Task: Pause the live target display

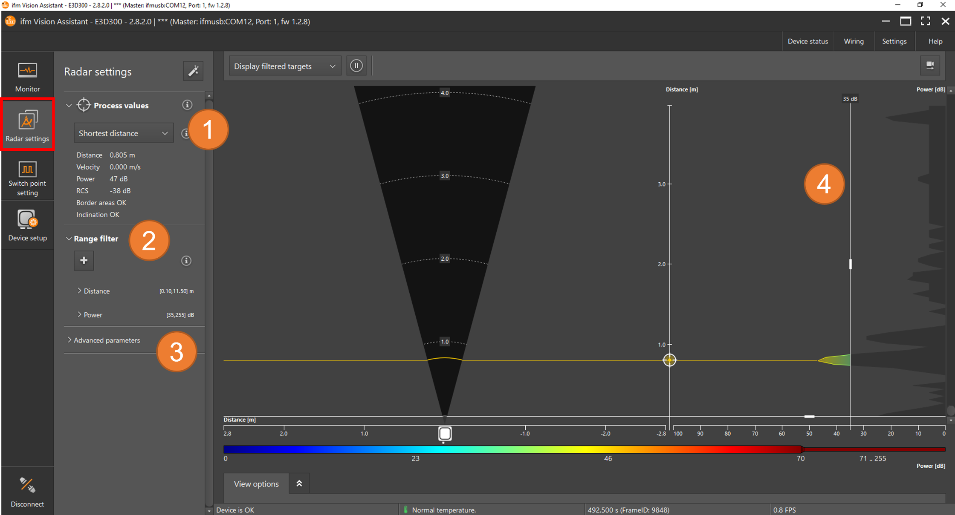Action: [x=356, y=65]
